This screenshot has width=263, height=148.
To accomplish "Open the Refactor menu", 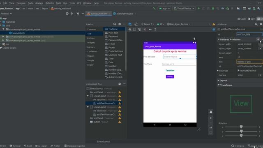I will coord(50,3).
